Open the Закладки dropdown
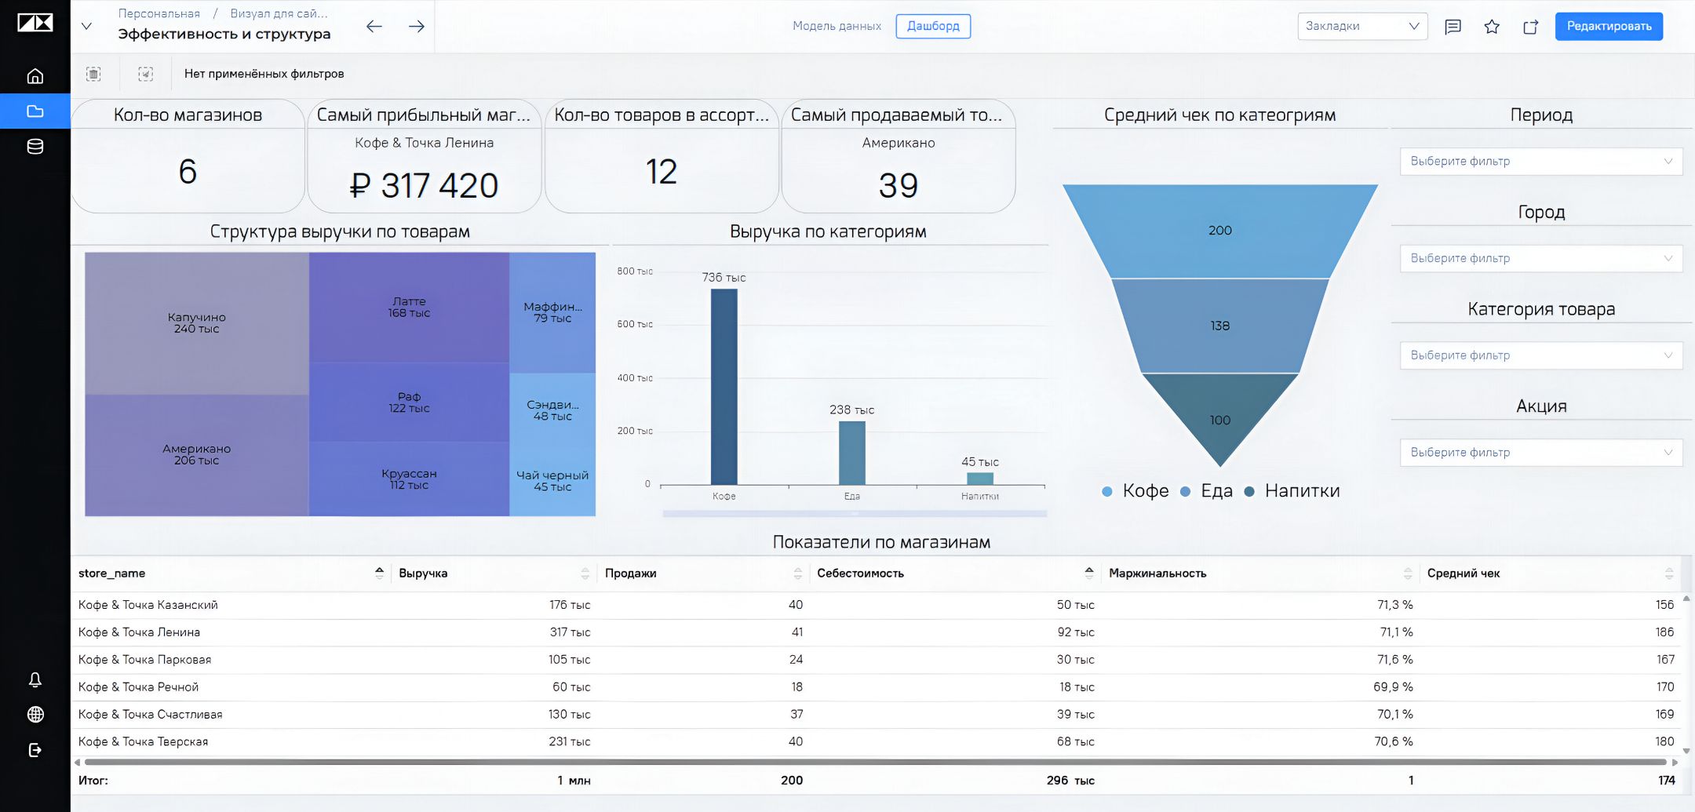 click(1362, 26)
